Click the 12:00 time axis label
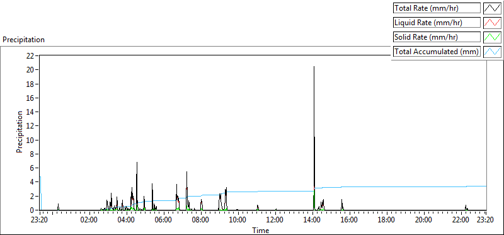504x235 pixels. coord(275,220)
